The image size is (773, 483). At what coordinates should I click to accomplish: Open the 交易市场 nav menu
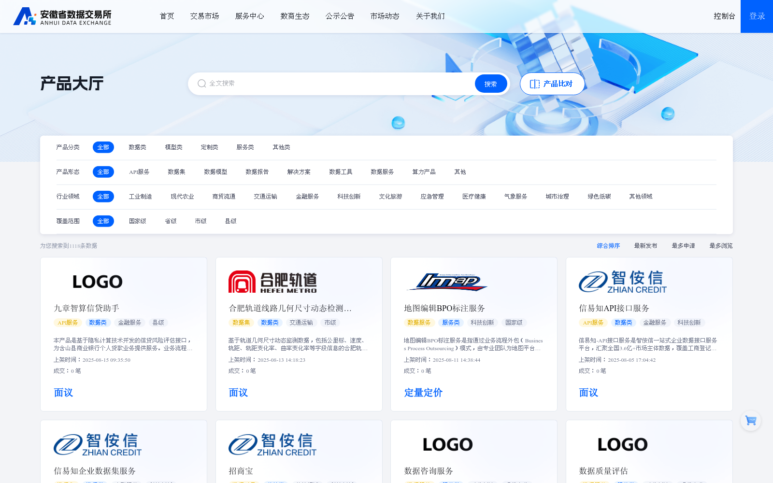pos(205,16)
